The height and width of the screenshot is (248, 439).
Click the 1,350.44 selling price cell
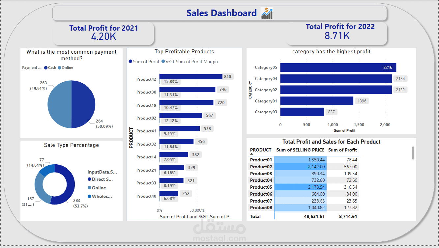300,160
